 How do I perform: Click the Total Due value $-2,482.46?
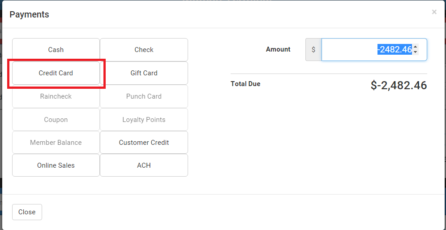pos(399,85)
